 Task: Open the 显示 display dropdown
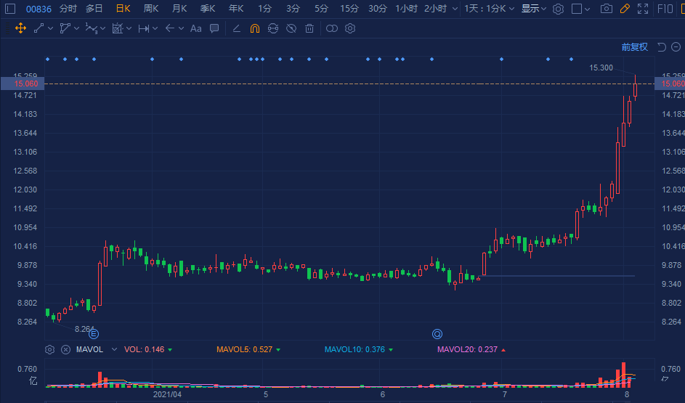point(534,9)
